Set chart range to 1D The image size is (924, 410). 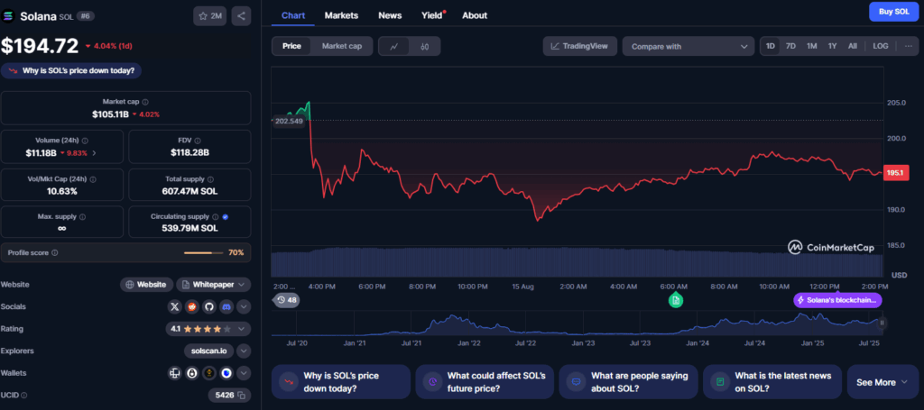click(x=771, y=46)
